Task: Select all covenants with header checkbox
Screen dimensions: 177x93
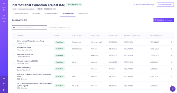Action: pos(14,36)
